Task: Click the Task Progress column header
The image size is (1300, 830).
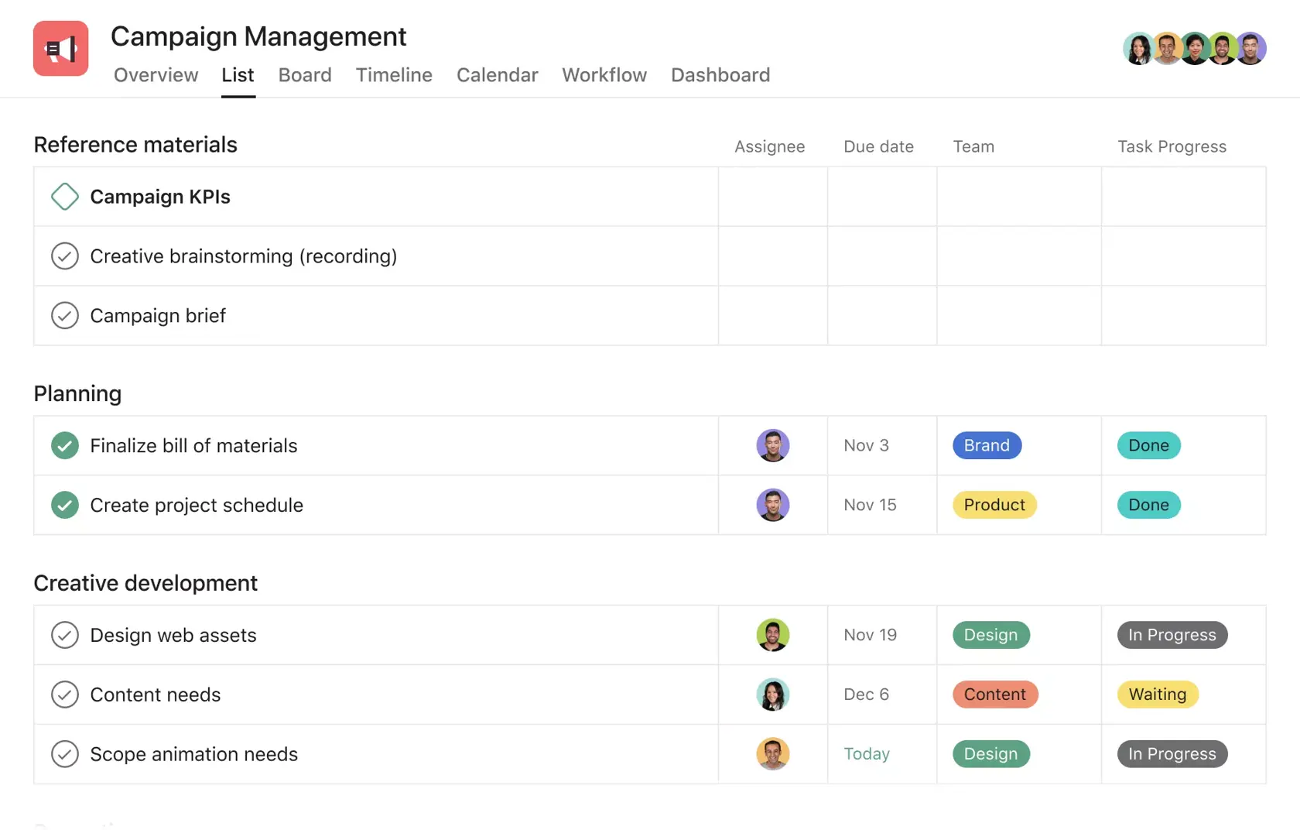Action: click(1172, 146)
